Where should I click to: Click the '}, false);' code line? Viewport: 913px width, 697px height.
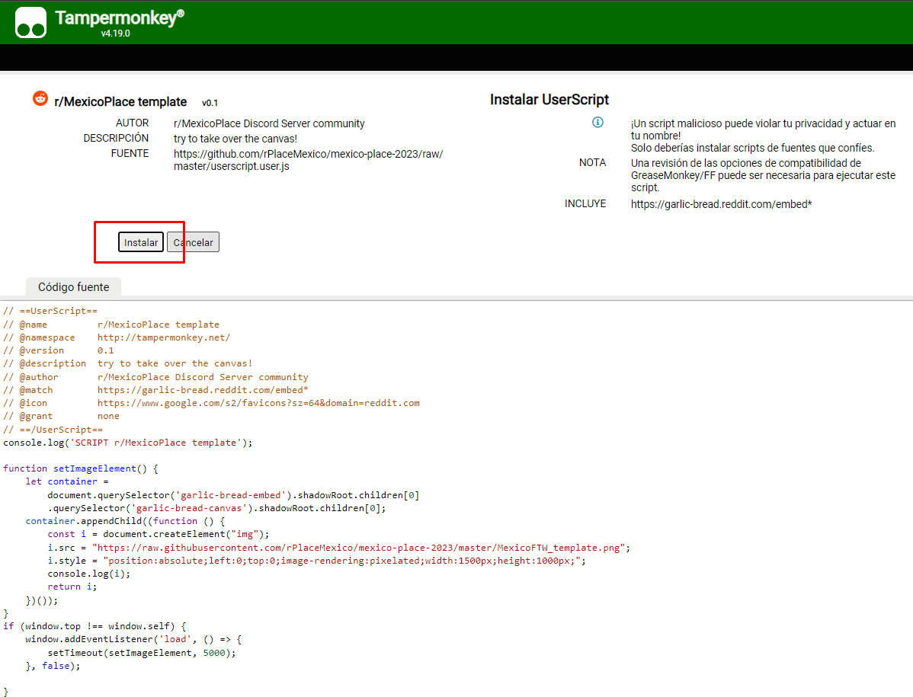pyautogui.click(x=53, y=666)
